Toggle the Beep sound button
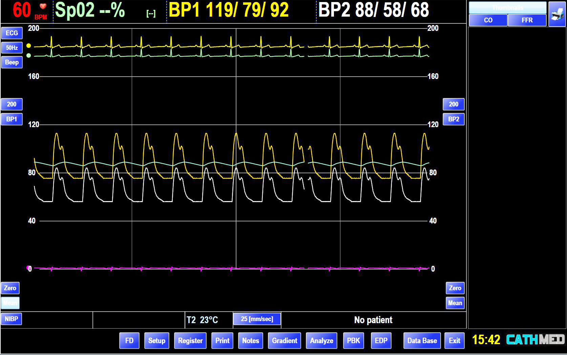This screenshot has height=355, width=567. point(12,62)
